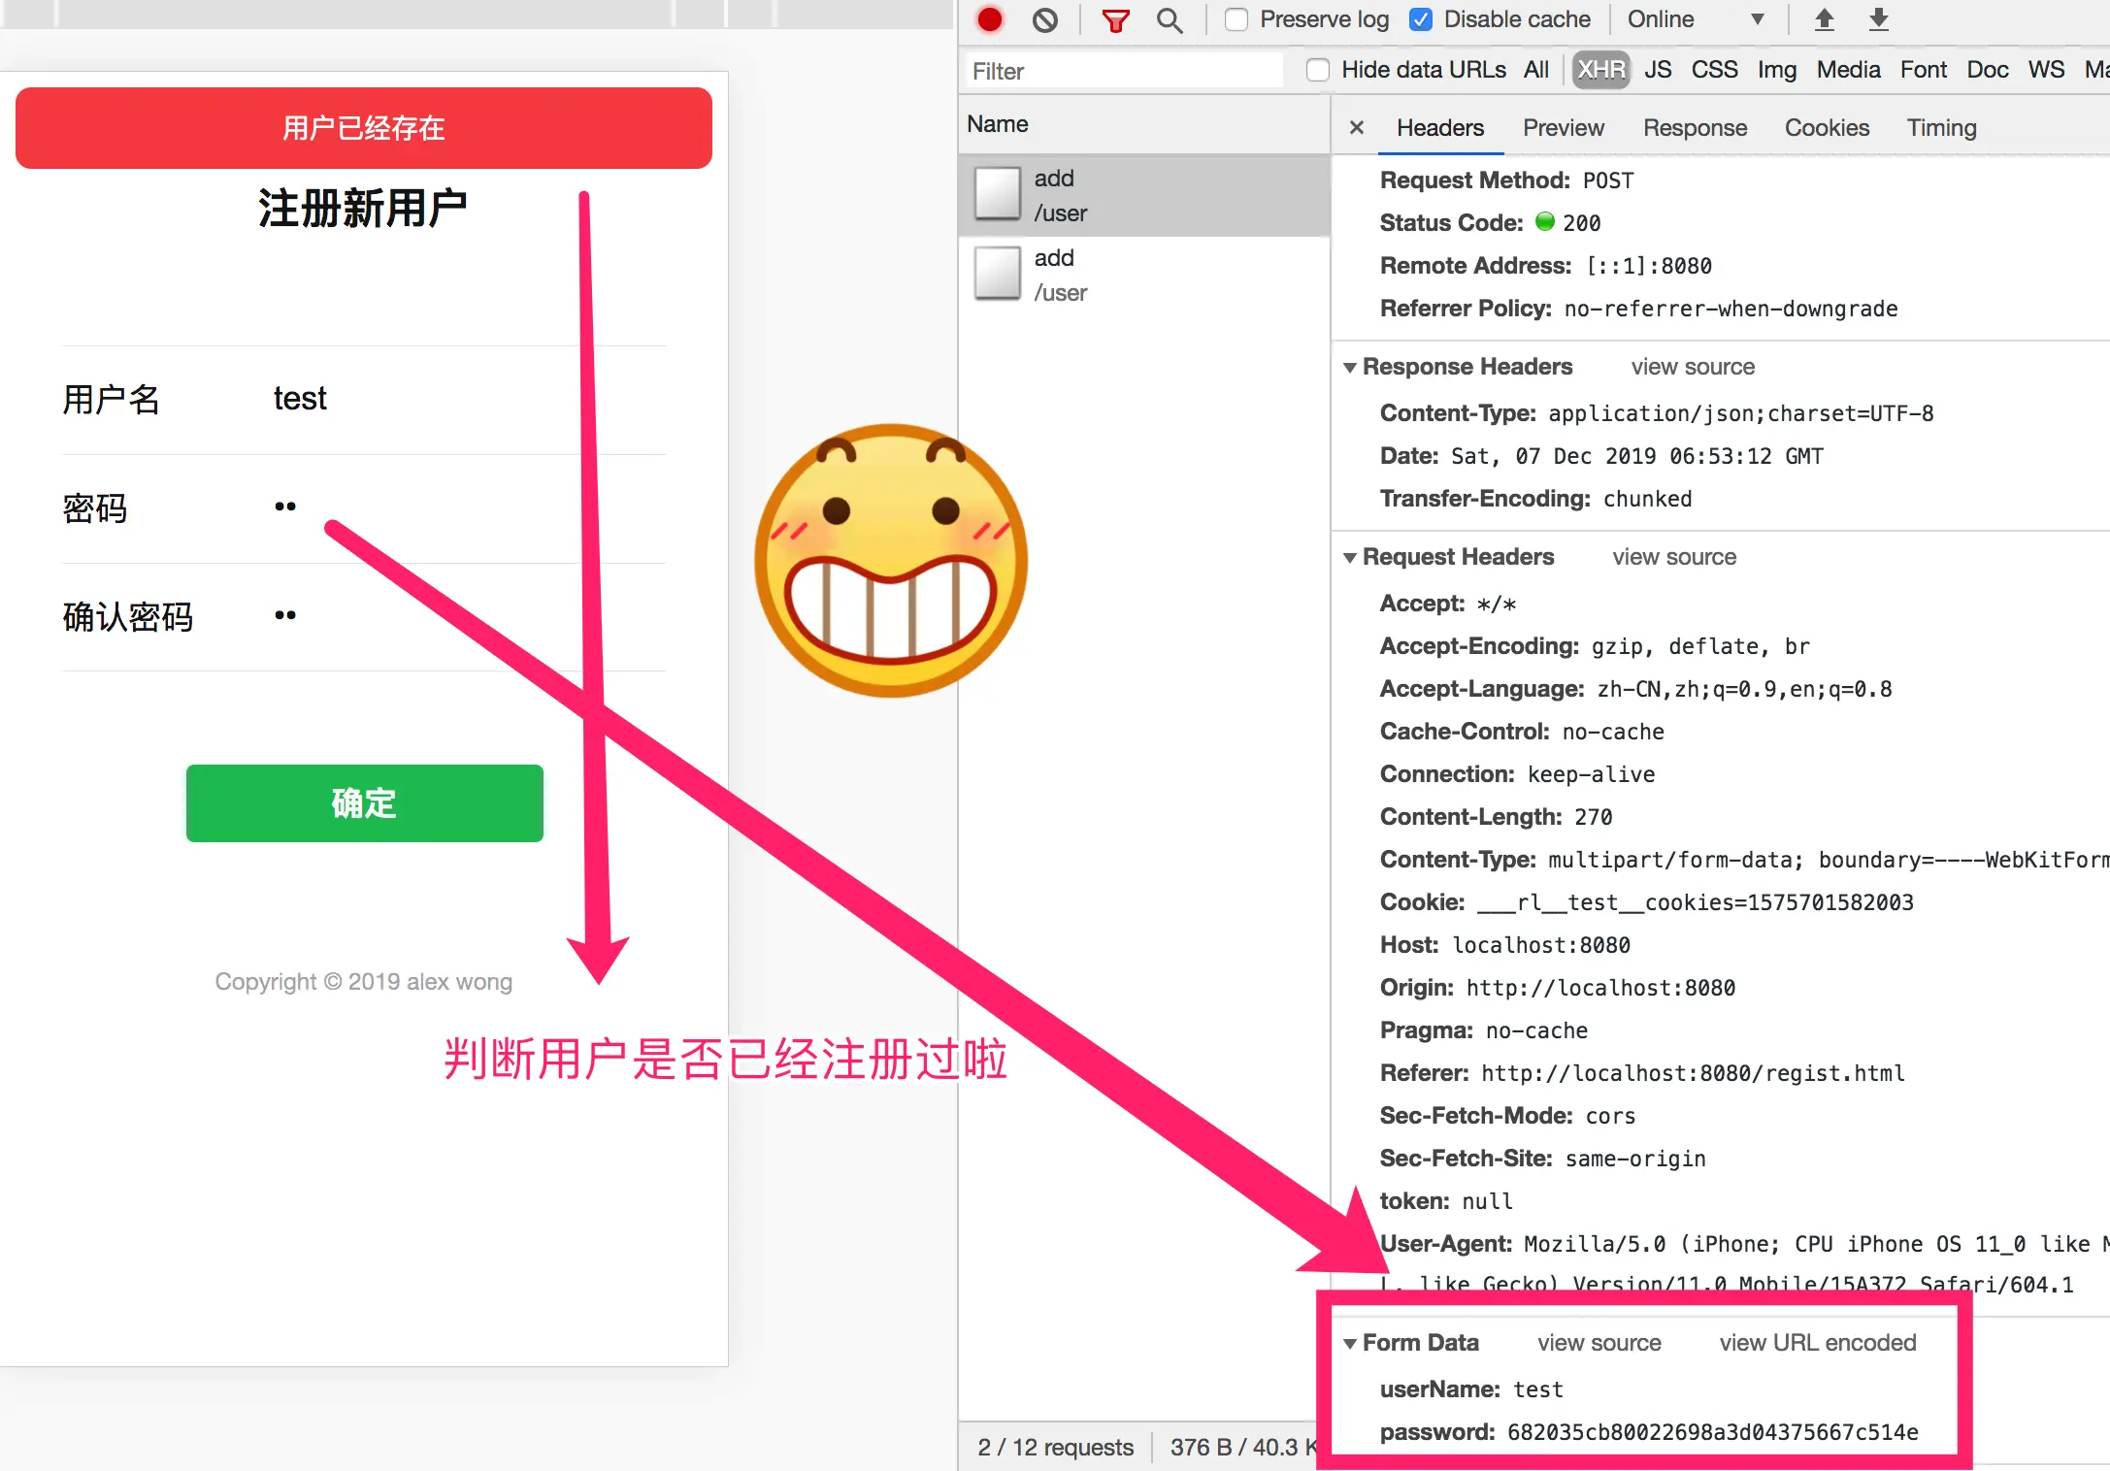Click the red record network log icon
The image size is (2110, 1471).
[x=989, y=19]
